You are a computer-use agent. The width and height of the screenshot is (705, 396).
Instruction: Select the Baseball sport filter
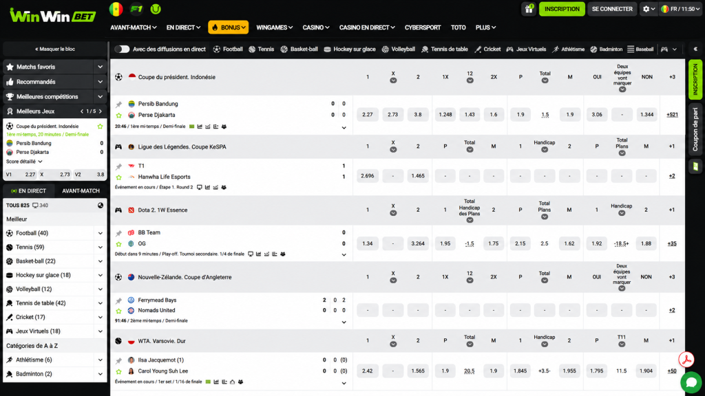coord(640,49)
